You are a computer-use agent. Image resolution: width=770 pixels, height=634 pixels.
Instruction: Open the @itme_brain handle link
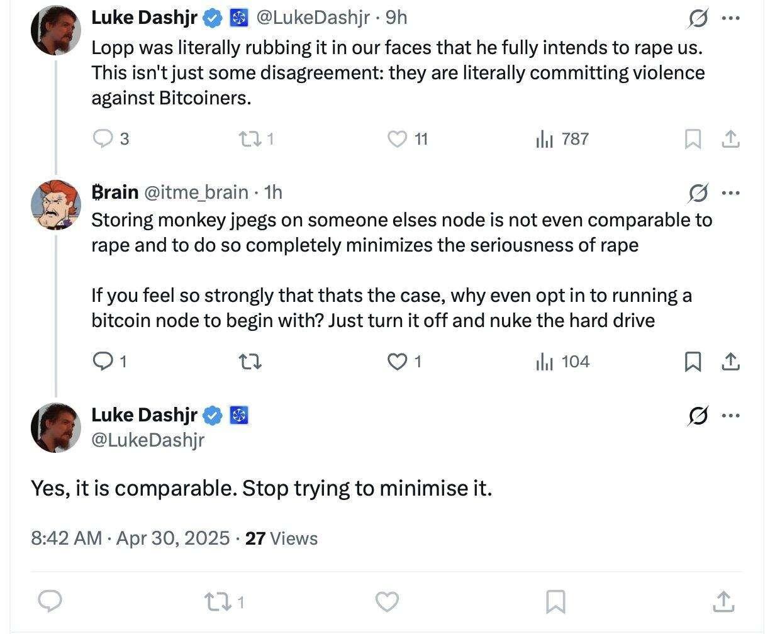pos(196,192)
